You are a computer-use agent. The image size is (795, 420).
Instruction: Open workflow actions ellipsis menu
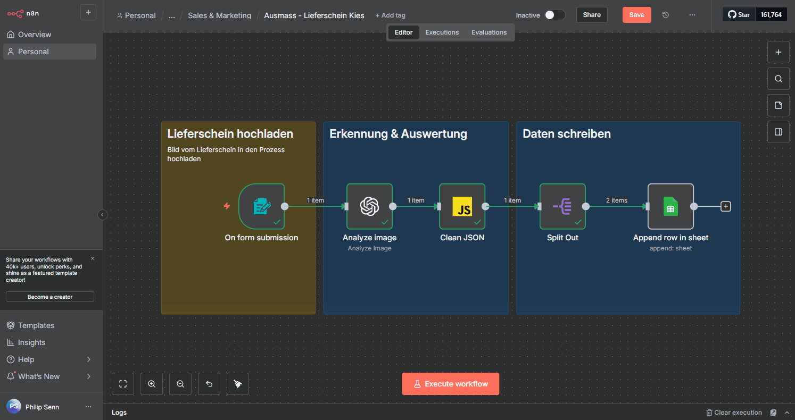pos(692,15)
